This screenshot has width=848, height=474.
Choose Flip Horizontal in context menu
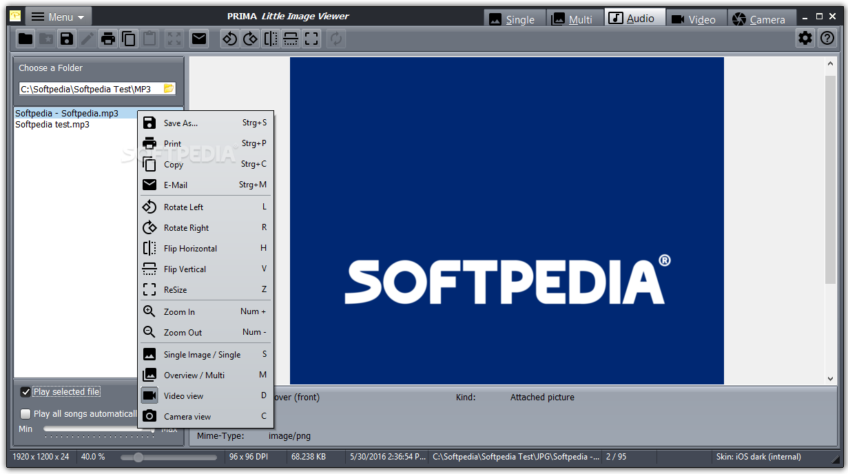(x=205, y=248)
